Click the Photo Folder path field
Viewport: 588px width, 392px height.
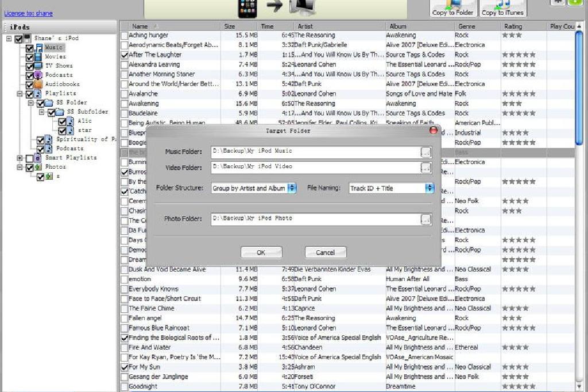pyautogui.click(x=315, y=219)
